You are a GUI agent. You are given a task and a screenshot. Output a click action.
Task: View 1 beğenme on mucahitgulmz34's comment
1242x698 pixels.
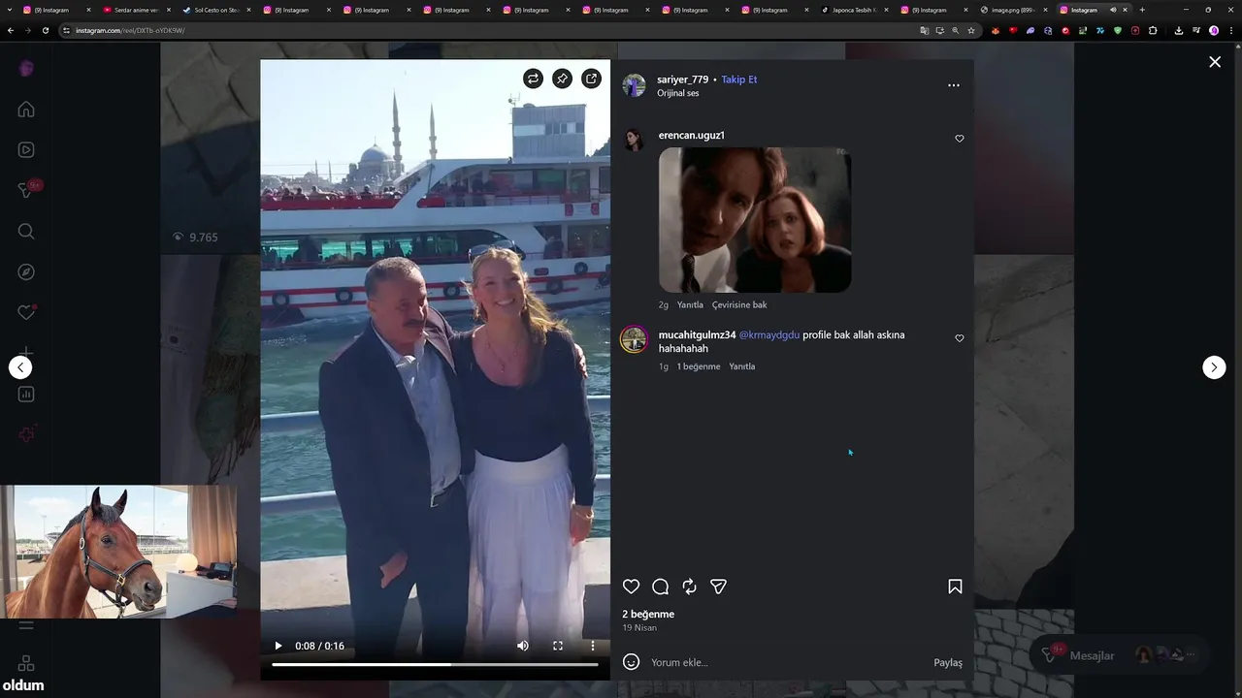(699, 366)
